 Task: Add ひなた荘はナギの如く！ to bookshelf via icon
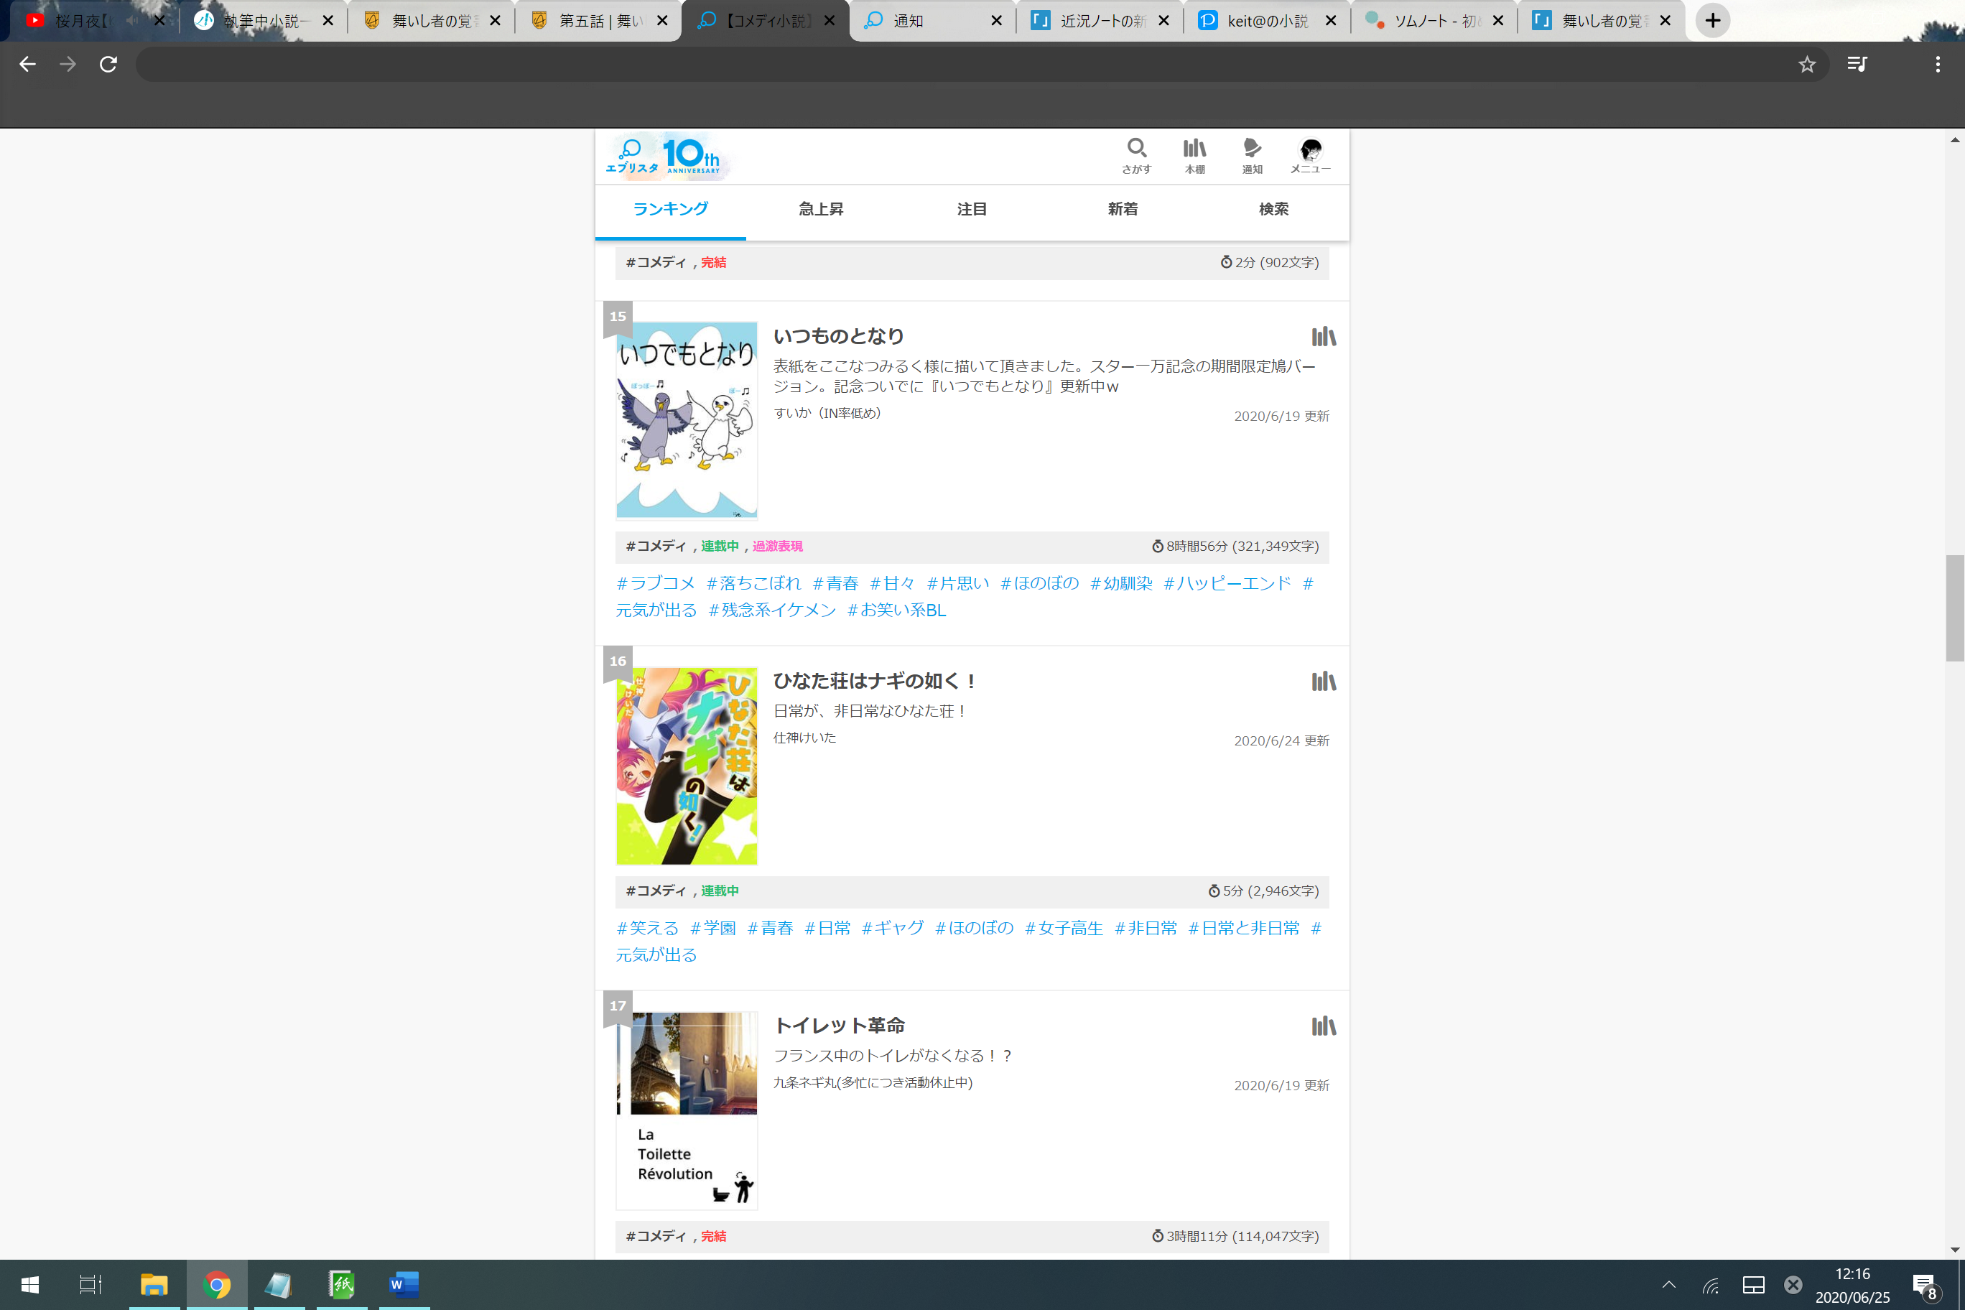1324,682
